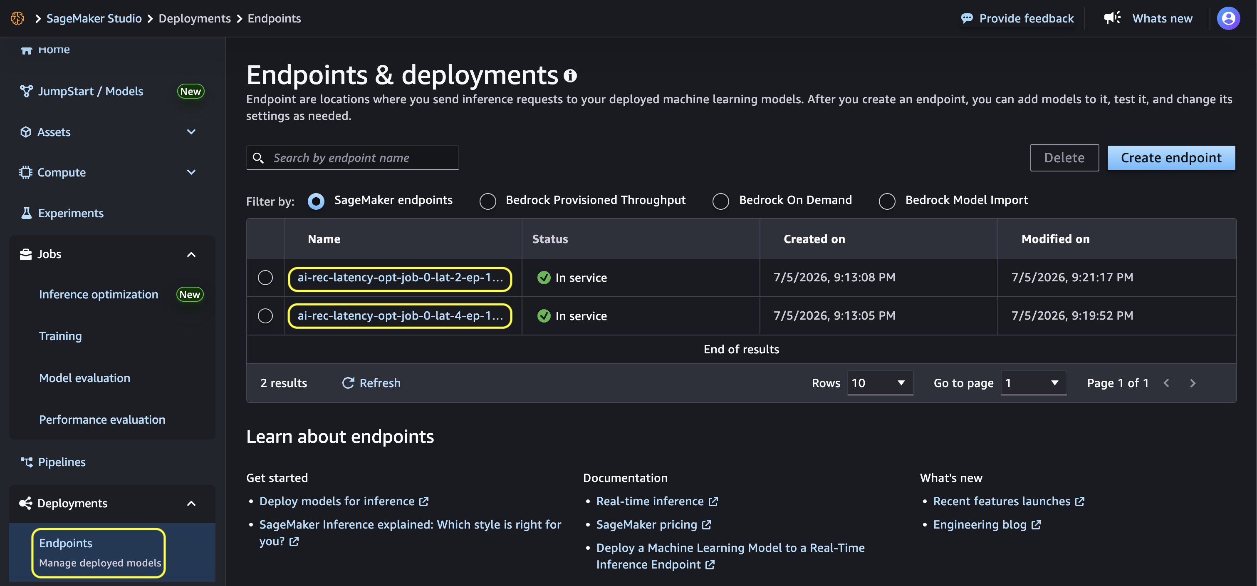
Task: Click the Provide feedback text link
Action: pyautogui.click(x=1027, y=19)
